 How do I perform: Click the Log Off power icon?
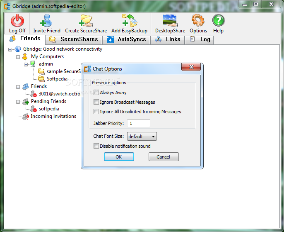pos(17,20)
